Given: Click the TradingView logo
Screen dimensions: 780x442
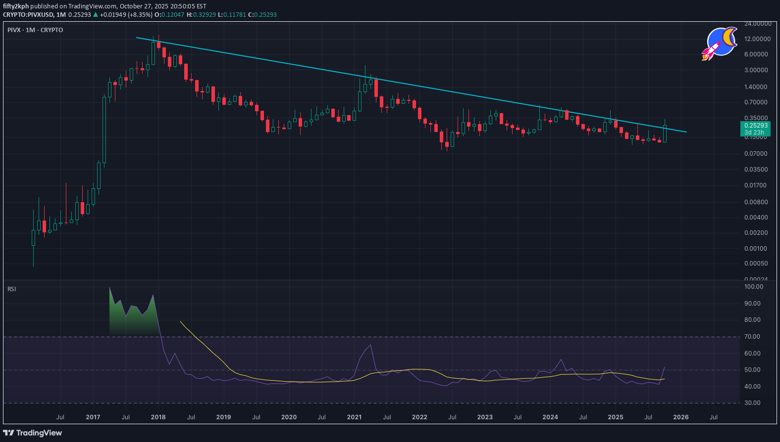Looking at the screenshot, I should tap(33, 433).
